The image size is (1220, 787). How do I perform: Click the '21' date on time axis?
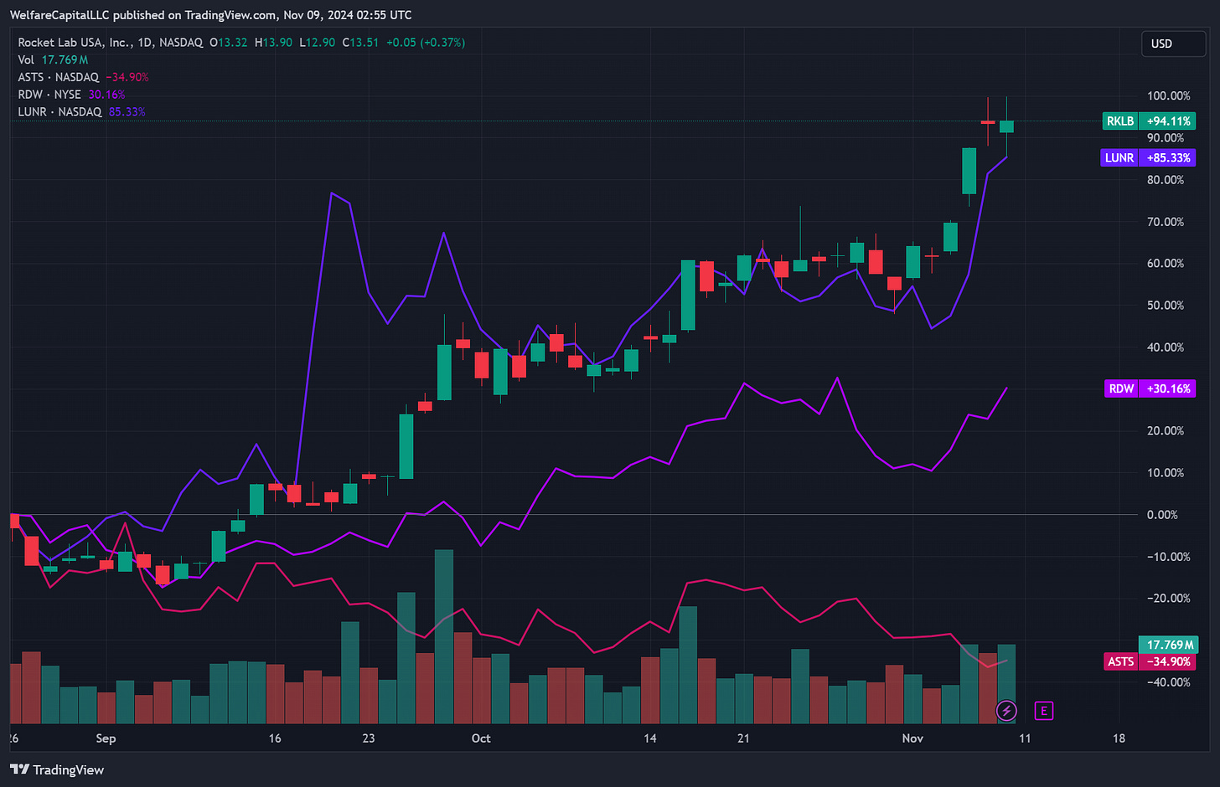[x=743, y=738]
